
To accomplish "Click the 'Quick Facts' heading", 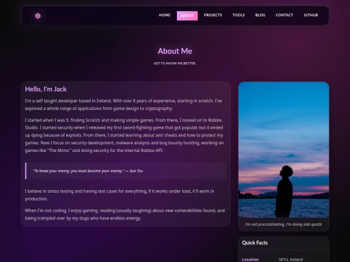I will (255, 243).
